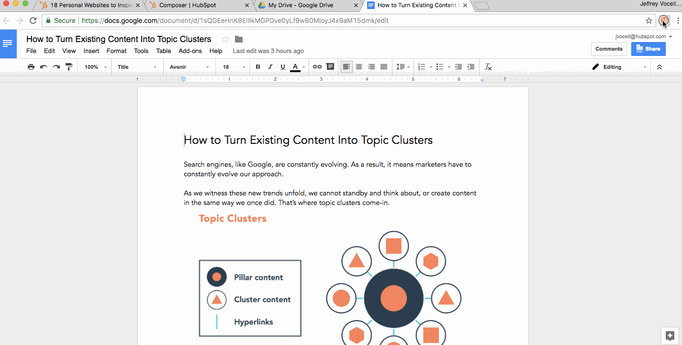
Task: Click the Paint format tool
Action: pyautogui.click(x=68, y=66)
